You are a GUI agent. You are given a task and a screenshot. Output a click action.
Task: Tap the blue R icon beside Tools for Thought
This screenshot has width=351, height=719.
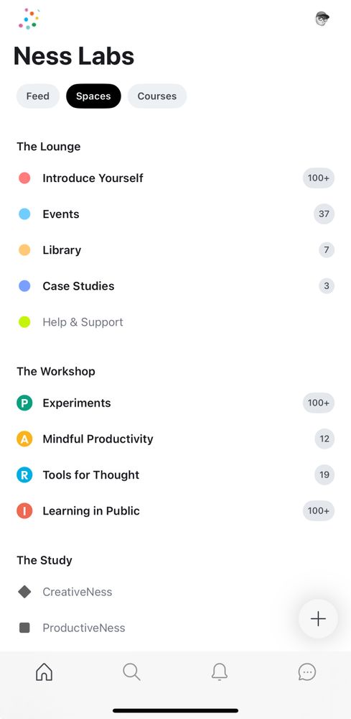coord(24,475)
